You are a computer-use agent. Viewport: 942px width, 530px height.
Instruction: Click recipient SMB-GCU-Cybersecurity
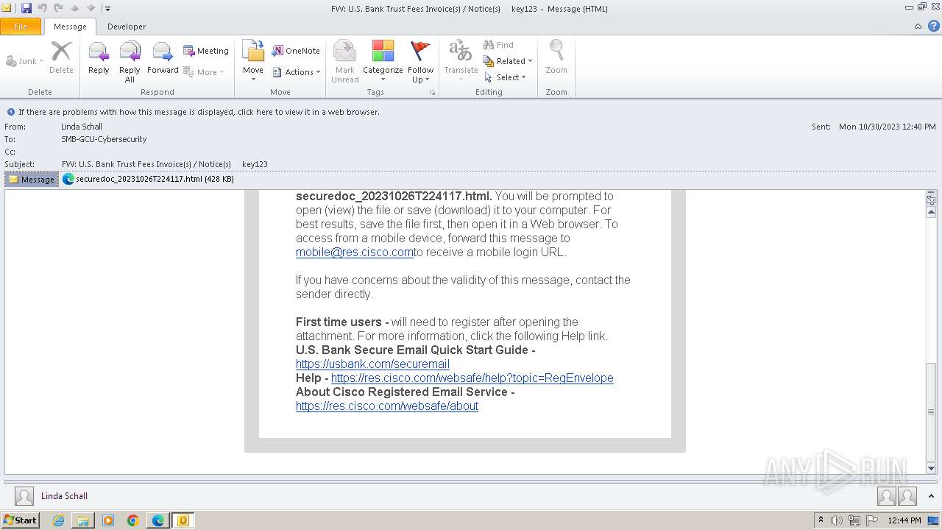104,139
